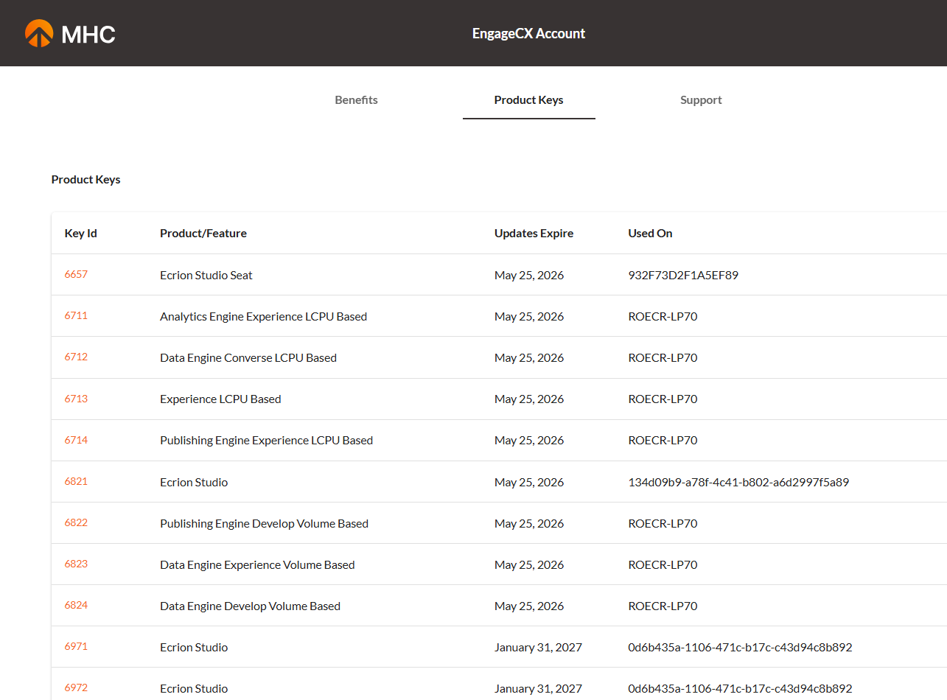Open key ID 6711 link
Screen dimensions: 947x700
pyautogui.click(x=76, y=315)
